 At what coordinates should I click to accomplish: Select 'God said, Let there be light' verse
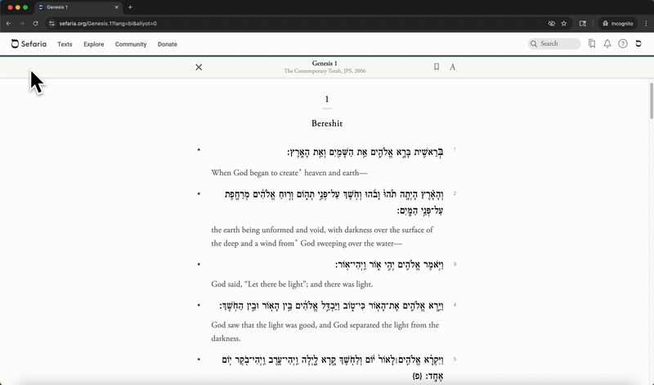tap(292, 285)
